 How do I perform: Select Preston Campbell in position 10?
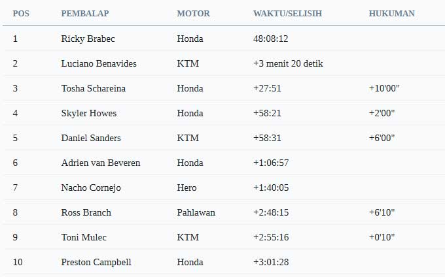[x=96, y=262]
